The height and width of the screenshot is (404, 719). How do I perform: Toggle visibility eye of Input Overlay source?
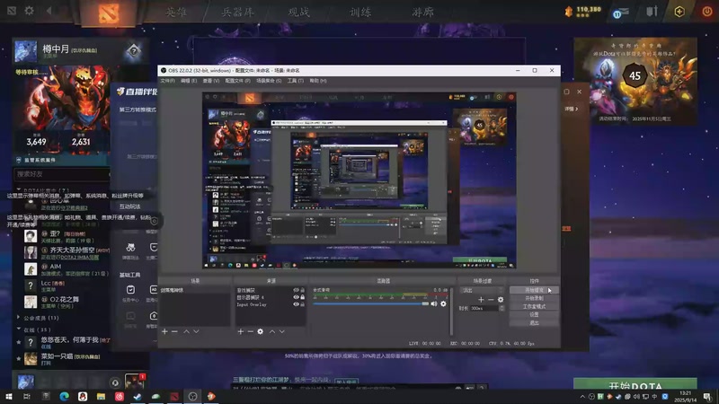tap(297, 304)
